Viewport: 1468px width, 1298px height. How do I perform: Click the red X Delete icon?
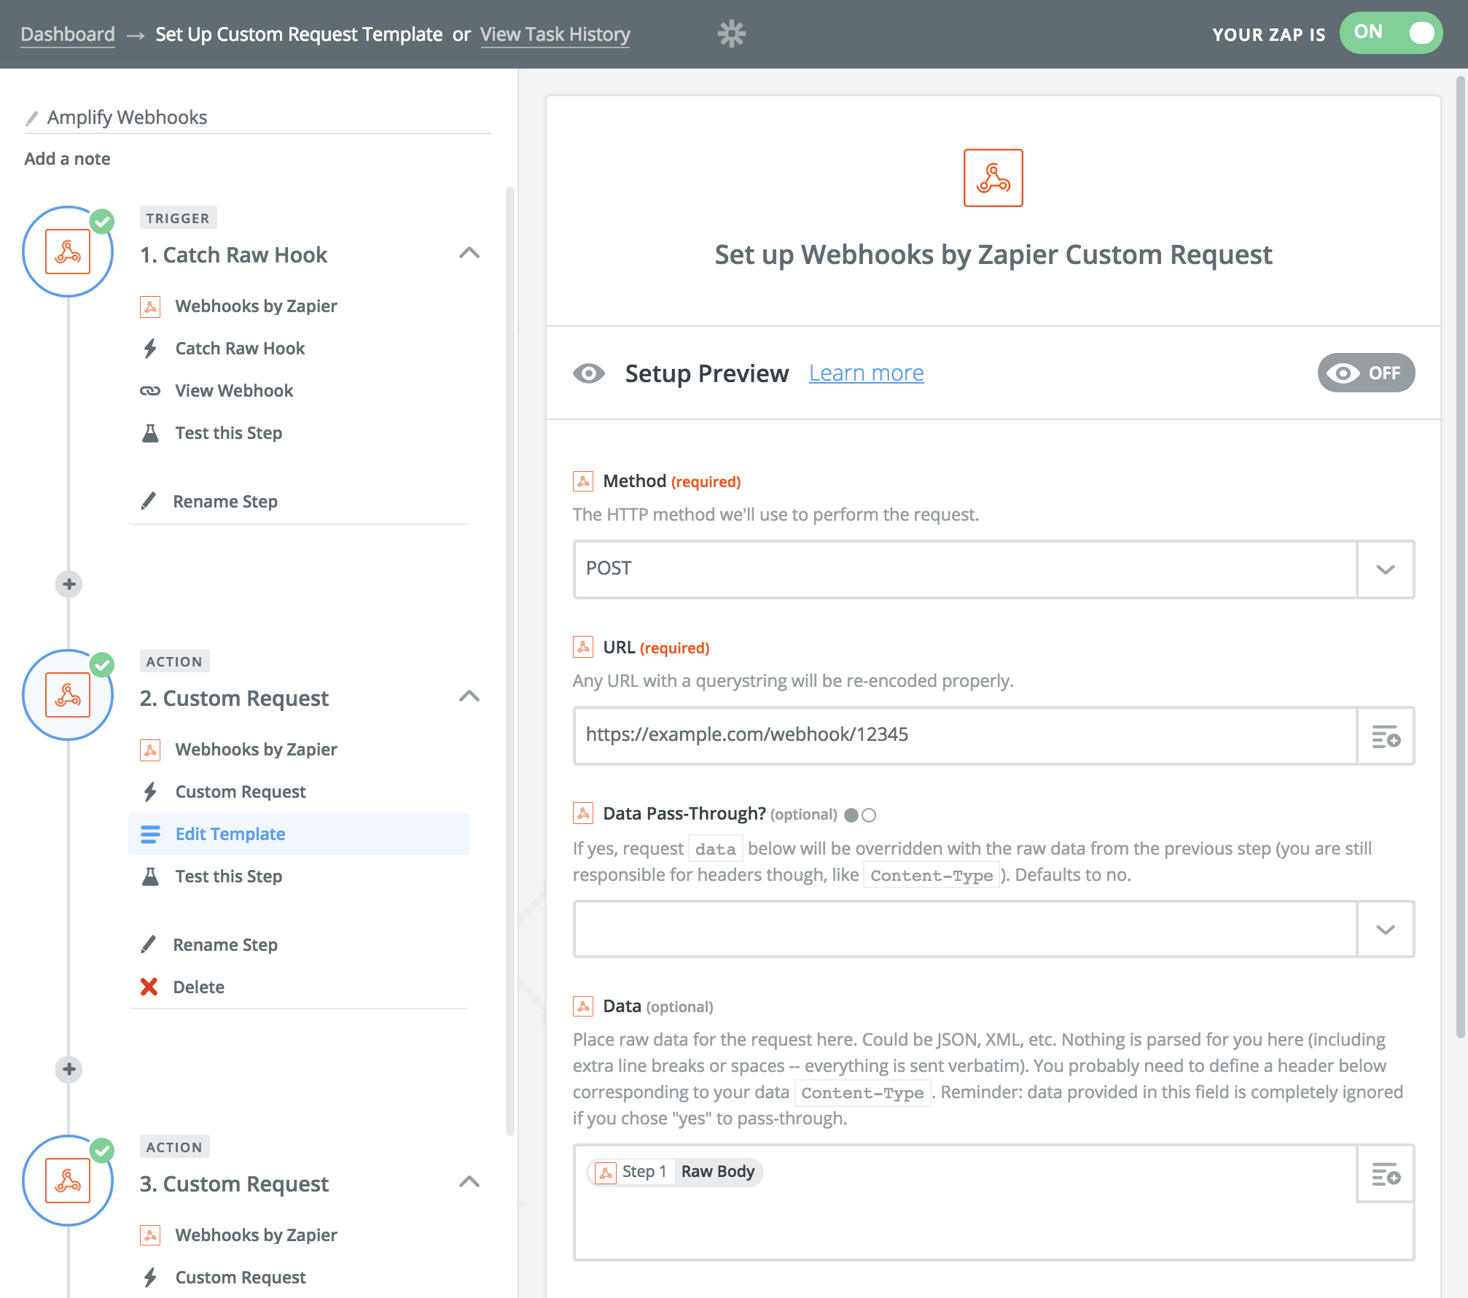149,987
